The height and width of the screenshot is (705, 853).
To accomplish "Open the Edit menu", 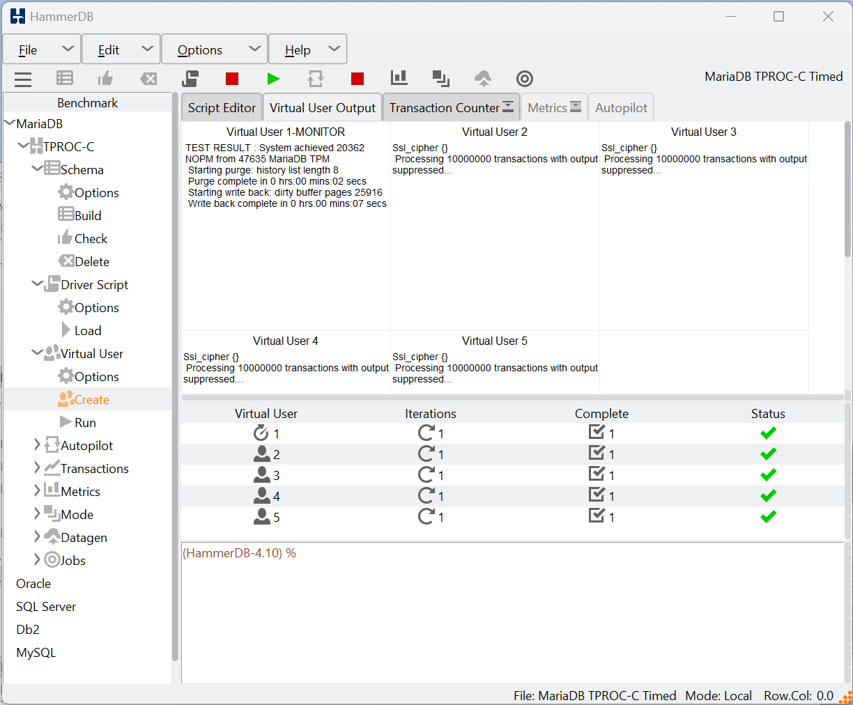I will pos(121,49).
